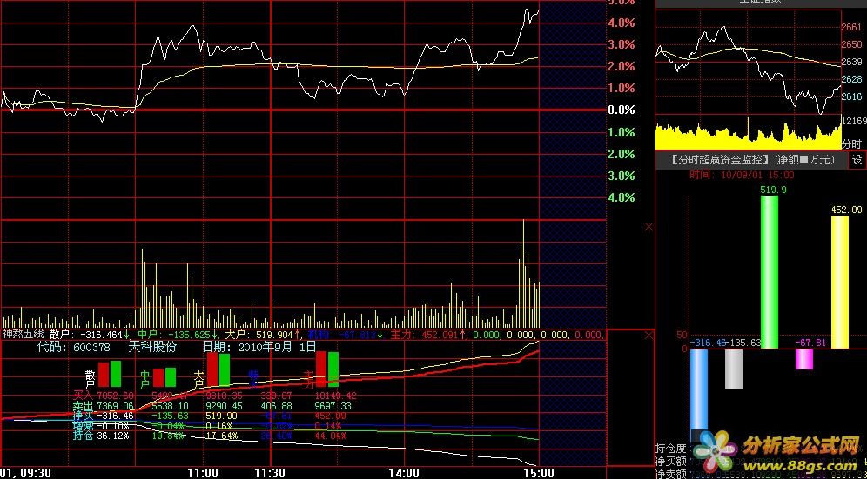Click the index value 2639
Screen dimensions: 867x479
851,62
